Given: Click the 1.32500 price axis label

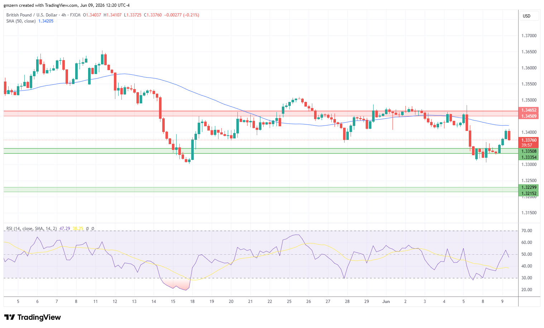Looking at the screenshot, I should [529, 181].
